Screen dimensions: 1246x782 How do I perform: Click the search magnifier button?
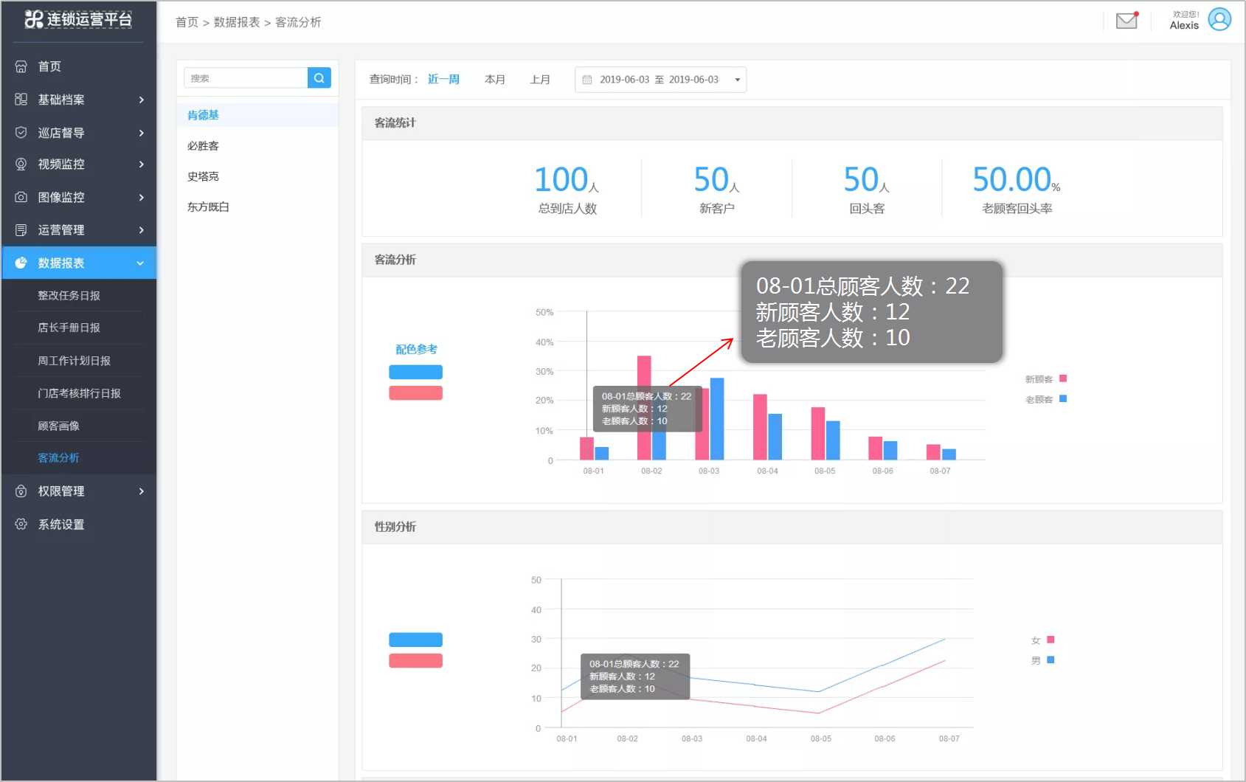[x=319, y=78]
